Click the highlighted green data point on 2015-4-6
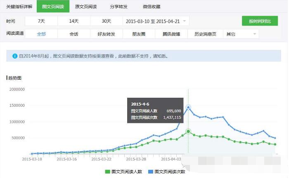This screenshot has height=181, width=289. pyautogui.click(x=188, y=132)
